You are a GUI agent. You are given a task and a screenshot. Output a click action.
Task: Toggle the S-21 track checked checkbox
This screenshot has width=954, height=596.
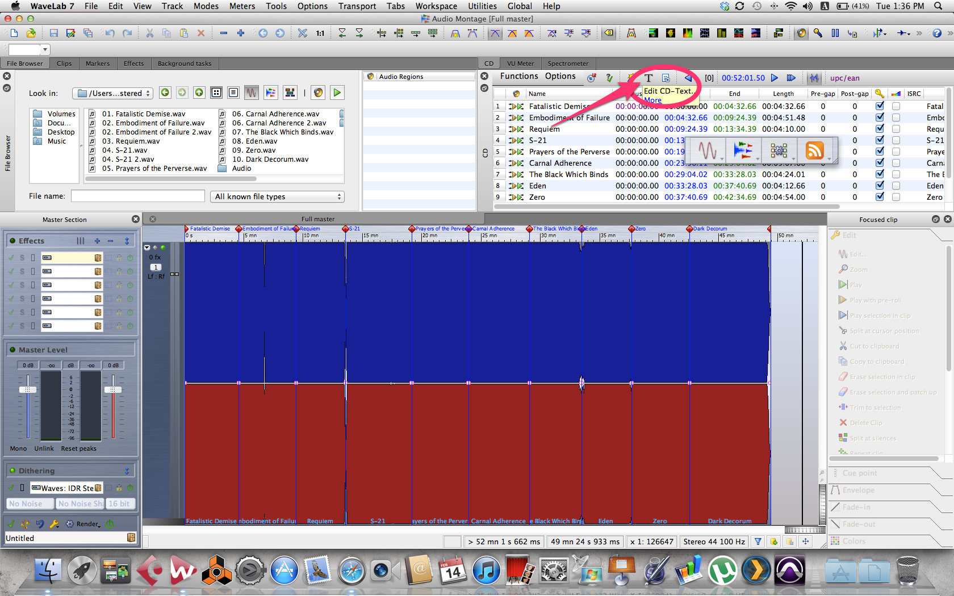click(880, 140)
